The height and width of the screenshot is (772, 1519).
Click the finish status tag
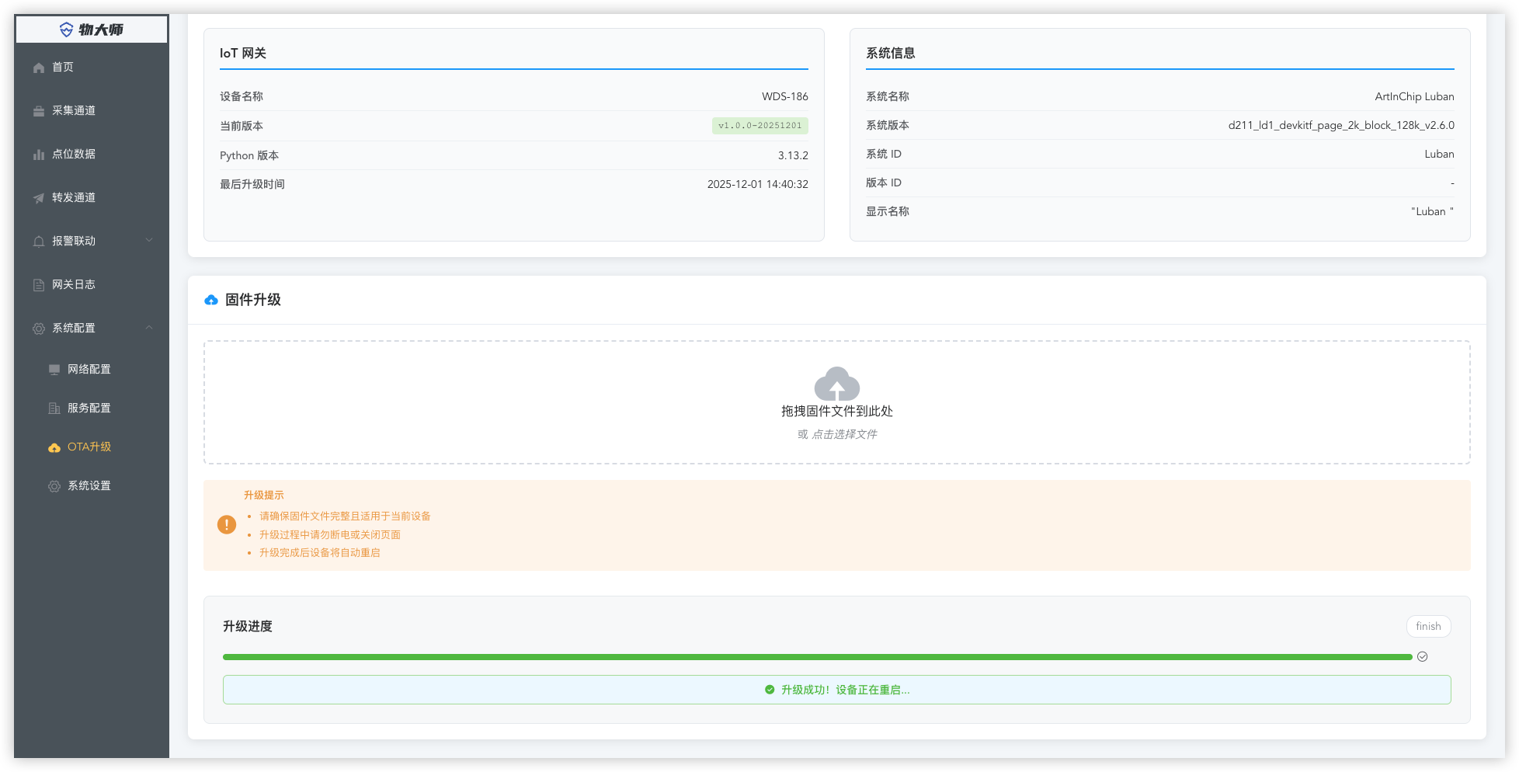(x=1427, y=627)
